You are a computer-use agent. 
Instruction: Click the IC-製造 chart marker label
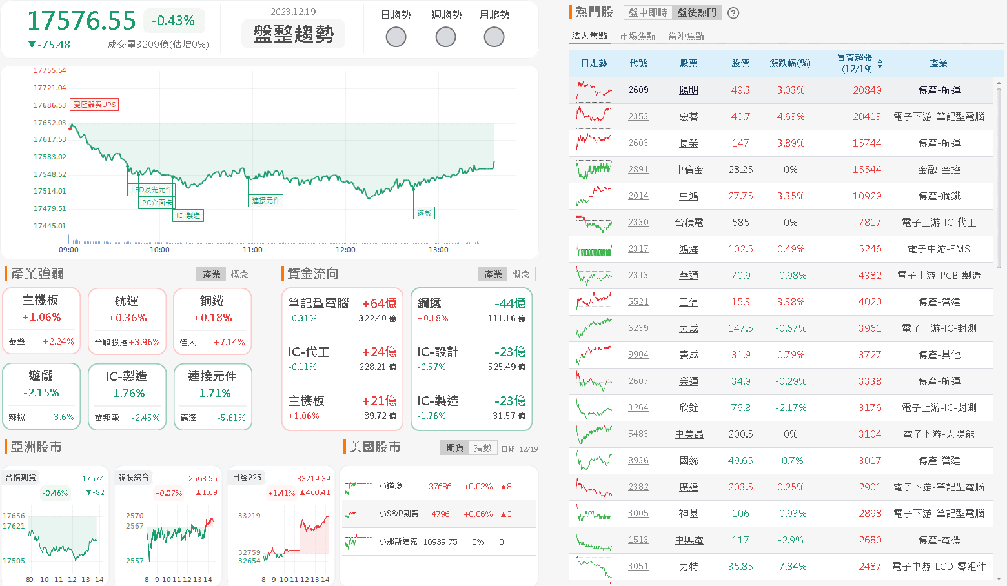188,216
